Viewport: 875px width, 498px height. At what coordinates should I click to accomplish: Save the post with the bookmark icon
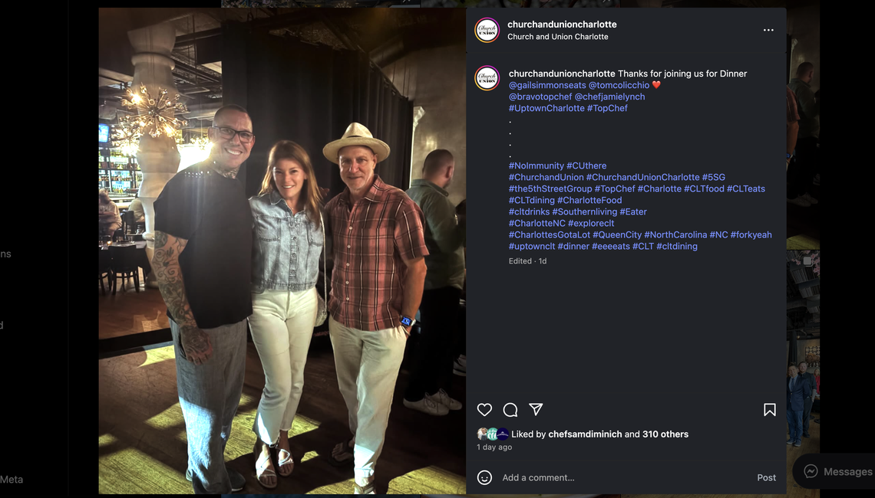(x=770, y=410)
